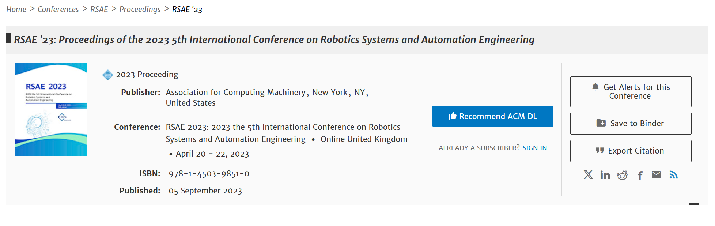The height and width of the screenshot is (226, 715).
Task: Open the RSS feed icon
Action: pyautogui.click(x=673, y=175)
